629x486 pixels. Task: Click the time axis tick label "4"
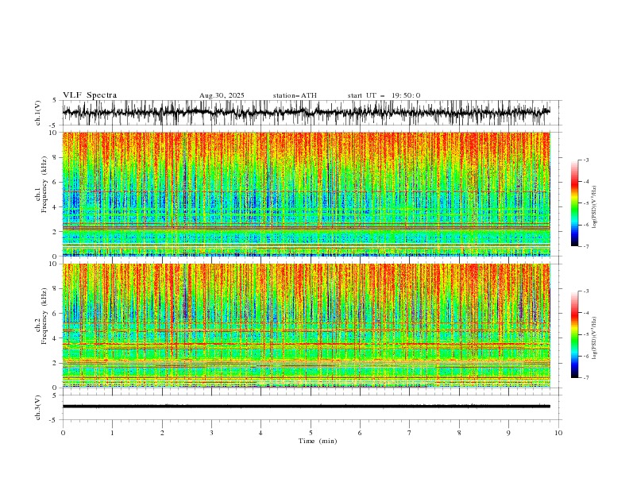click(260, 433)
